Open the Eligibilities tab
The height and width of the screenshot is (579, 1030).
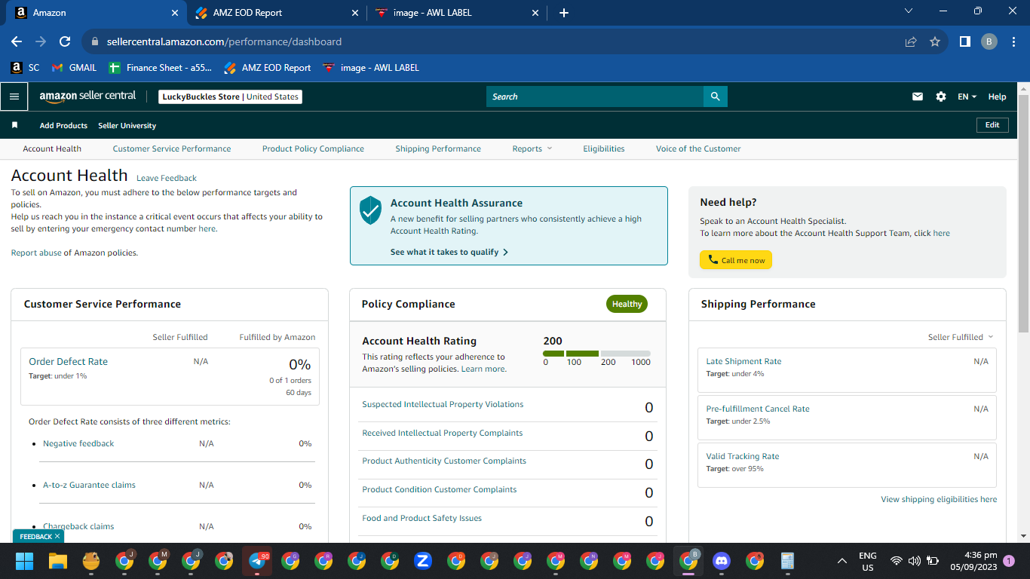(604, 149)
